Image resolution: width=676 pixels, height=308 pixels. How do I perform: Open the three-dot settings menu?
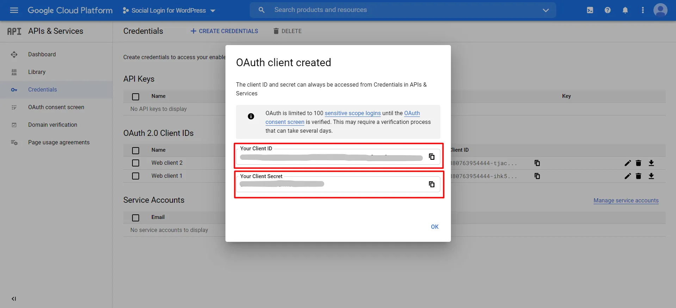tap(643, 10)
